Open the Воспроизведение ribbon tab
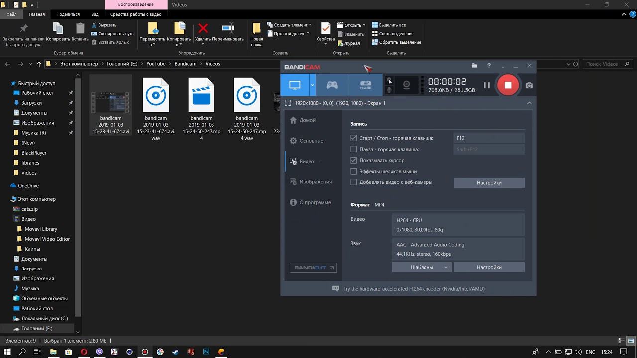The image size is (637, 358). point(136,4)
